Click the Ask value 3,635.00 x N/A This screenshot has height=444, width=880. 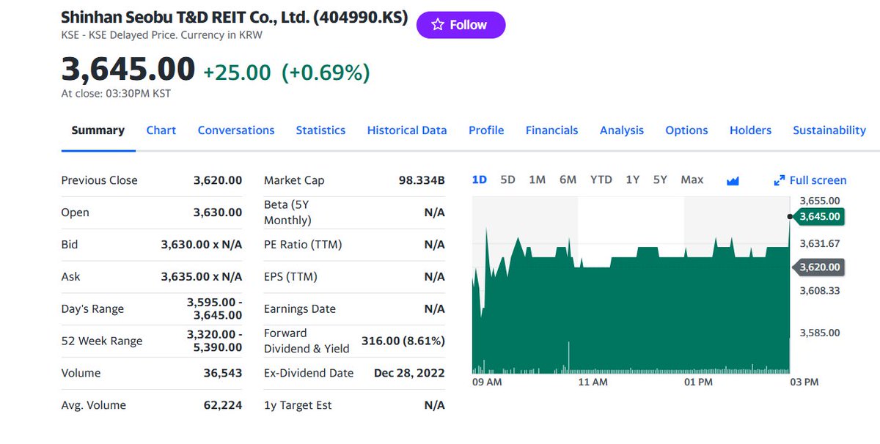click(x=202, y=277)
